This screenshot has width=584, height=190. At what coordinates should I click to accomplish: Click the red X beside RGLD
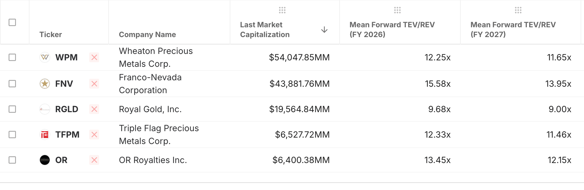[94, 109]
